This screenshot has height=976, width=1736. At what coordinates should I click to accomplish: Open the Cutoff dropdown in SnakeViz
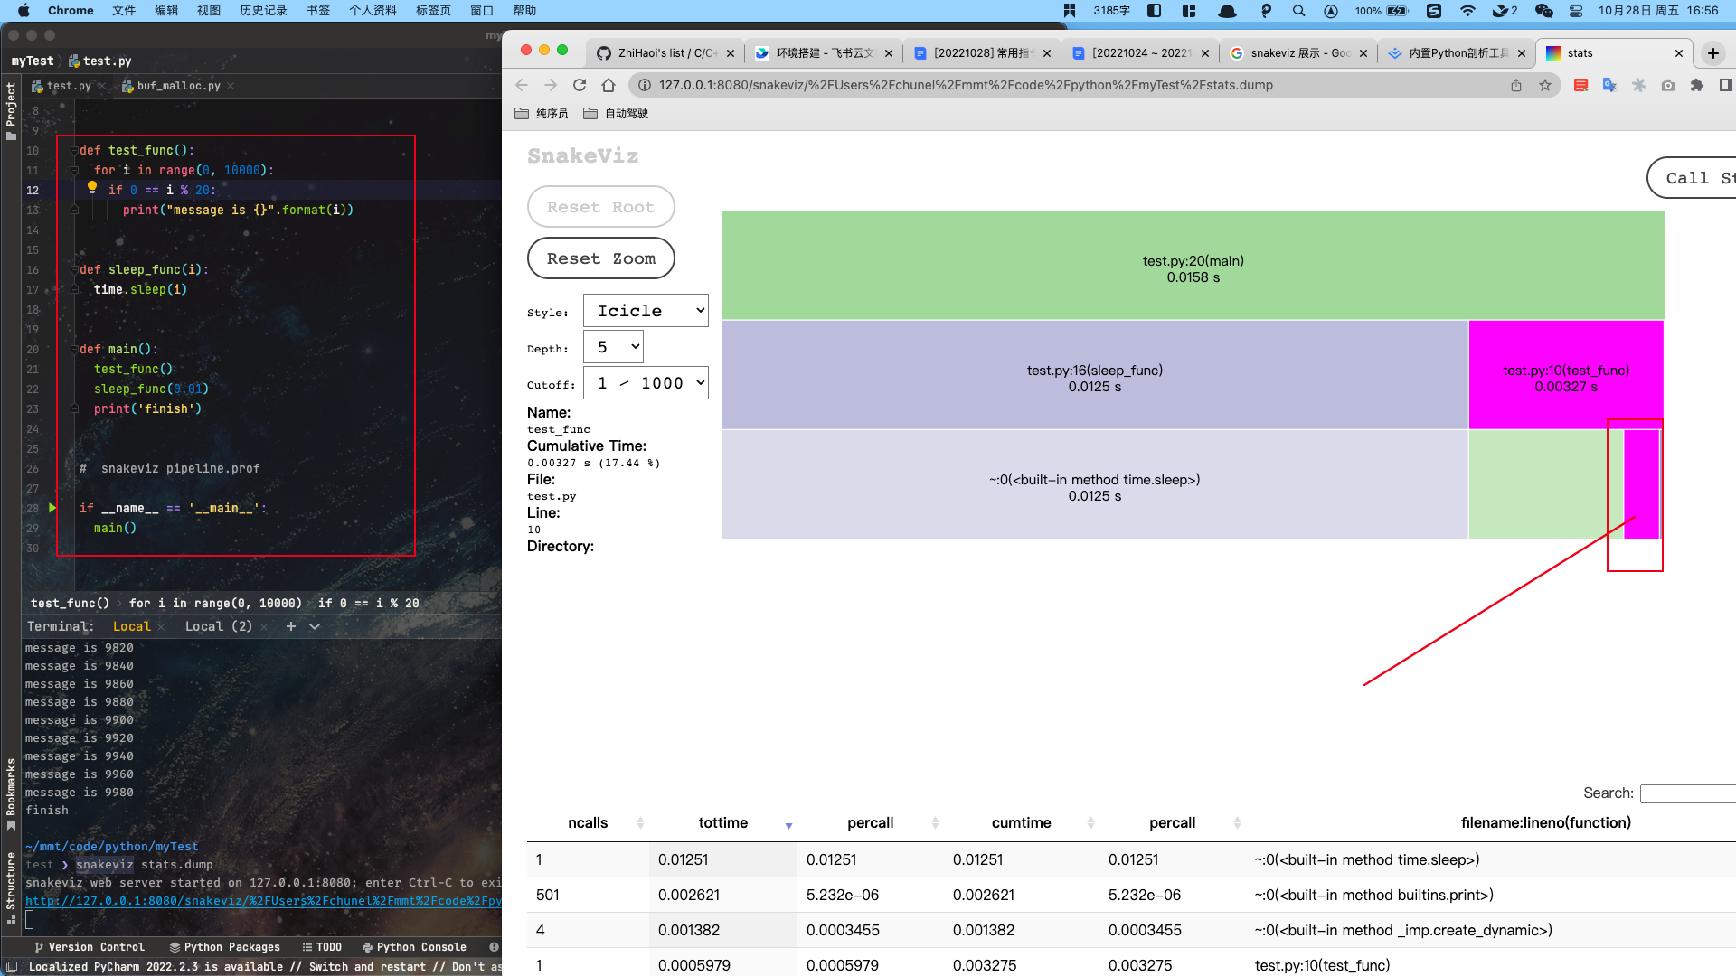[x=645, y=382]
